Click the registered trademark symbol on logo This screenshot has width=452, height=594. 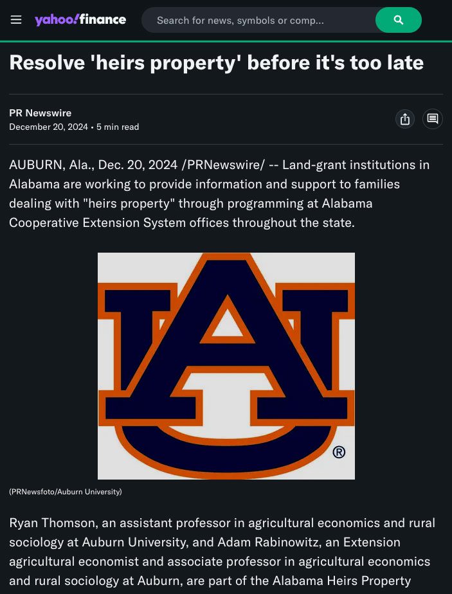339,452
